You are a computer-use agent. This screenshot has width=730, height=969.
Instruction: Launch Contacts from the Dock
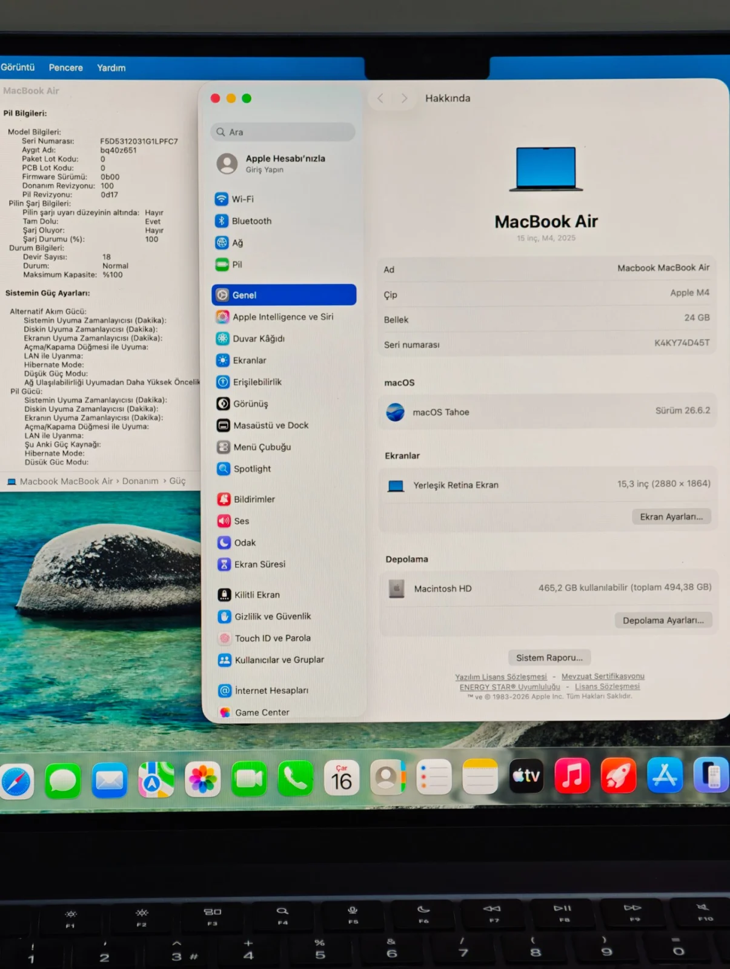click(x=388, y=776)
